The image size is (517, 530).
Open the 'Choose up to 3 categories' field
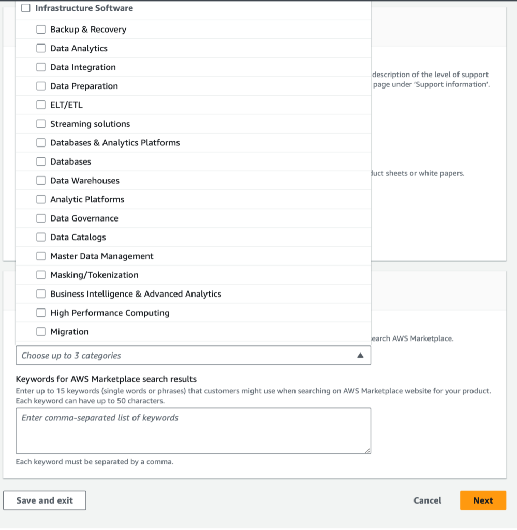pyautogui.click(x=181, y=355)
